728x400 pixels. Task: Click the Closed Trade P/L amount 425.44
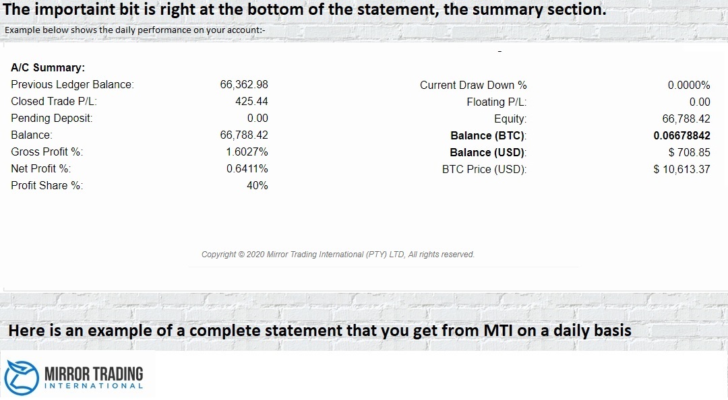(x=253, y=102)
